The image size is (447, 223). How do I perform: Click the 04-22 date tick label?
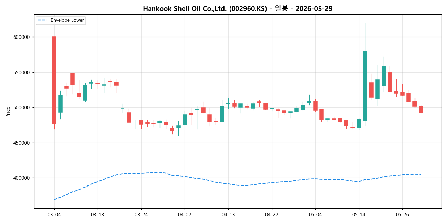pyautogui.click(x=272, y=214)
